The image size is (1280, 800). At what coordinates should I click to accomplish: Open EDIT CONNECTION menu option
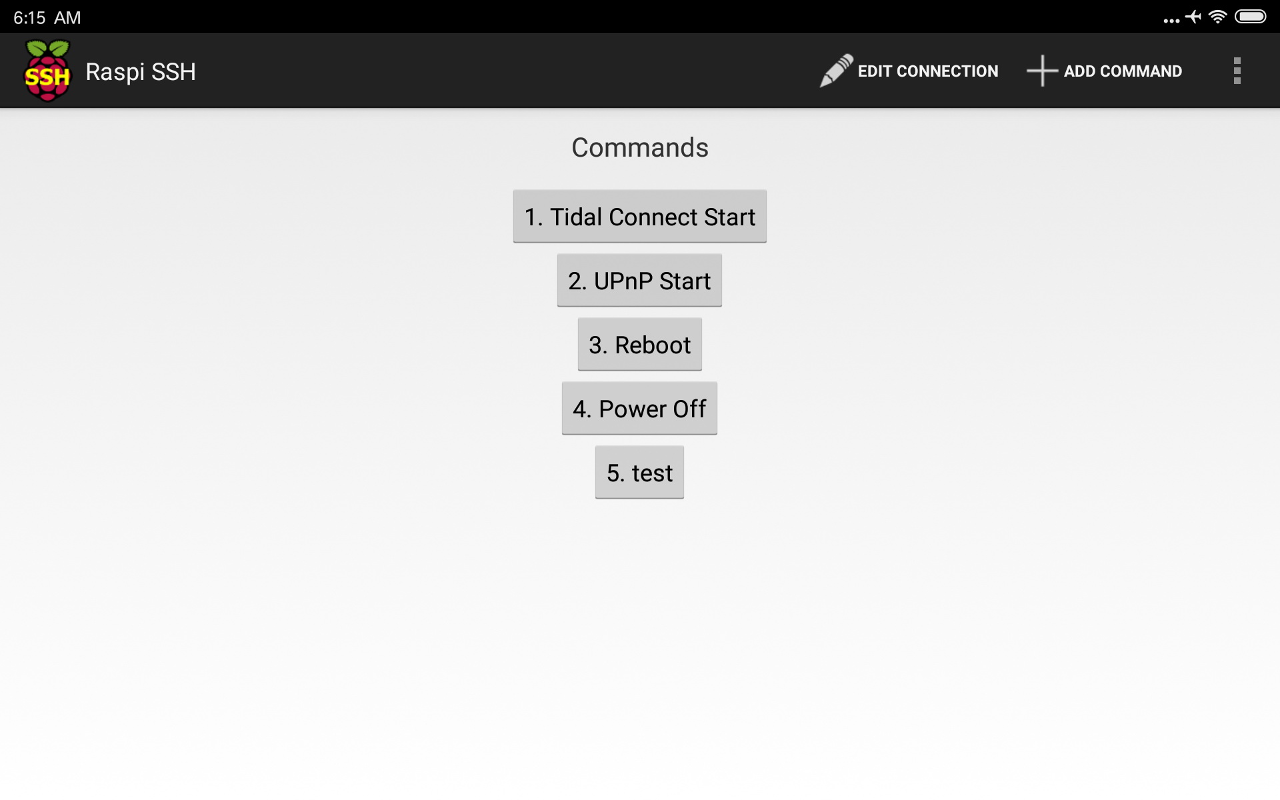[909, 70]
